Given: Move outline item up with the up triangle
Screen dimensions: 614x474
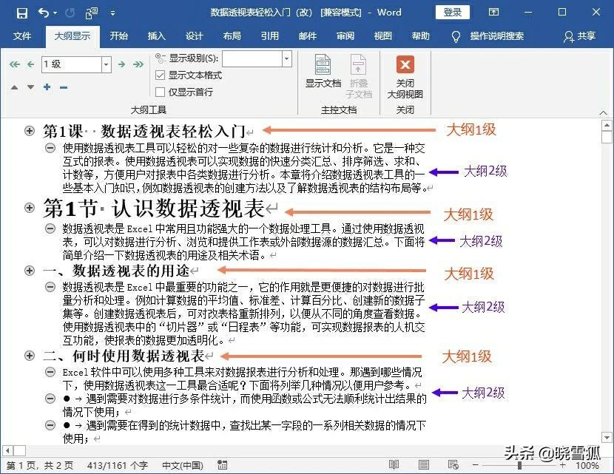Looking at the screenshot, I should pos(15,86).
